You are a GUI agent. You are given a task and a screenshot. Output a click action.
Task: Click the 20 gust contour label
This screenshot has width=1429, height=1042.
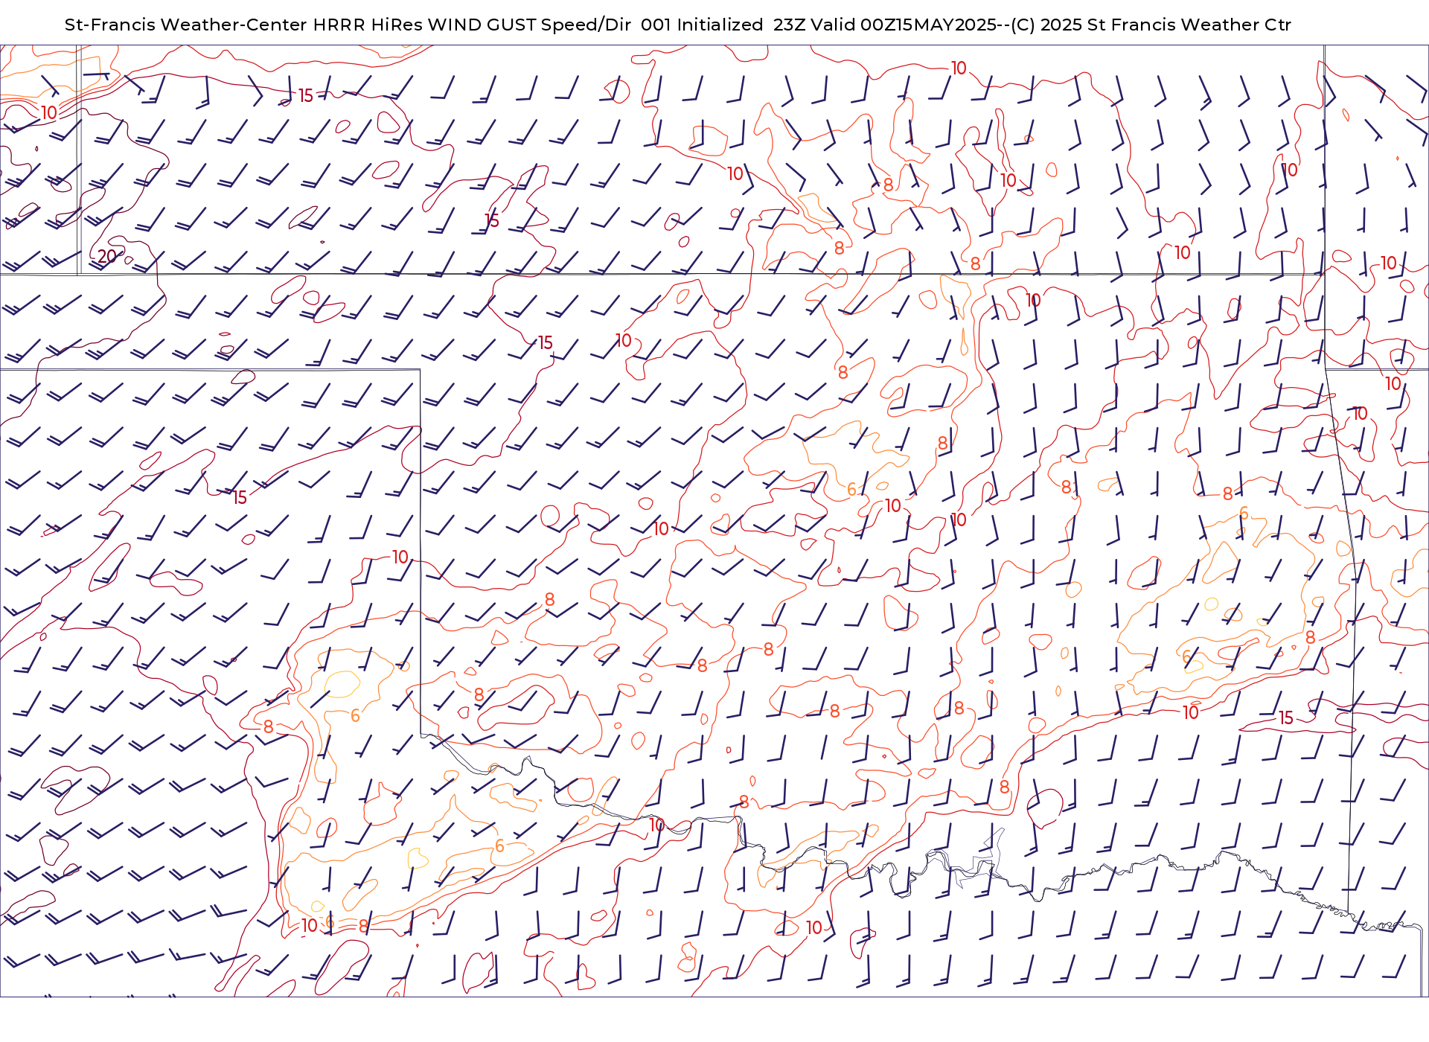(107, 257)
